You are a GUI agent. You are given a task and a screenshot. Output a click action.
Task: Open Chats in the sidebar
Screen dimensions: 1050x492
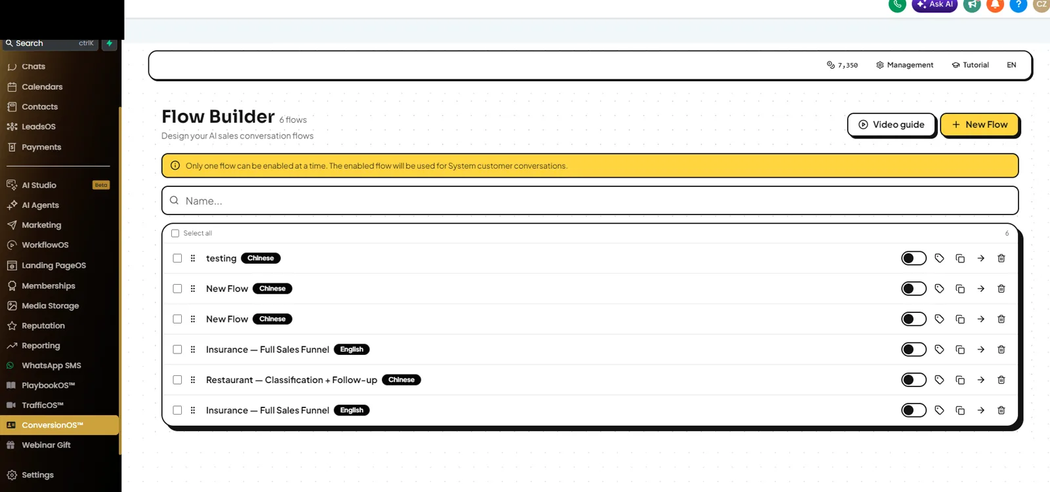point(33,66)
